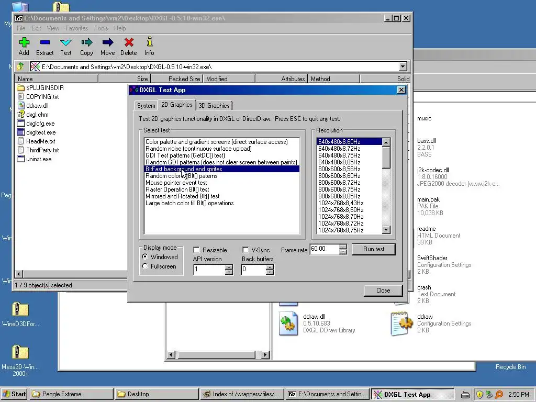The image size is (536, 402).
Task: Click the resolution list scroll-up arrow
Action: tap(386, 142)
